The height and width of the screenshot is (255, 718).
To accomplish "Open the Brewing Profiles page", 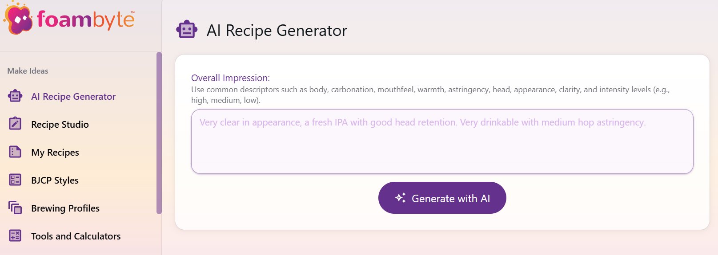I will [x=65, y=208].
